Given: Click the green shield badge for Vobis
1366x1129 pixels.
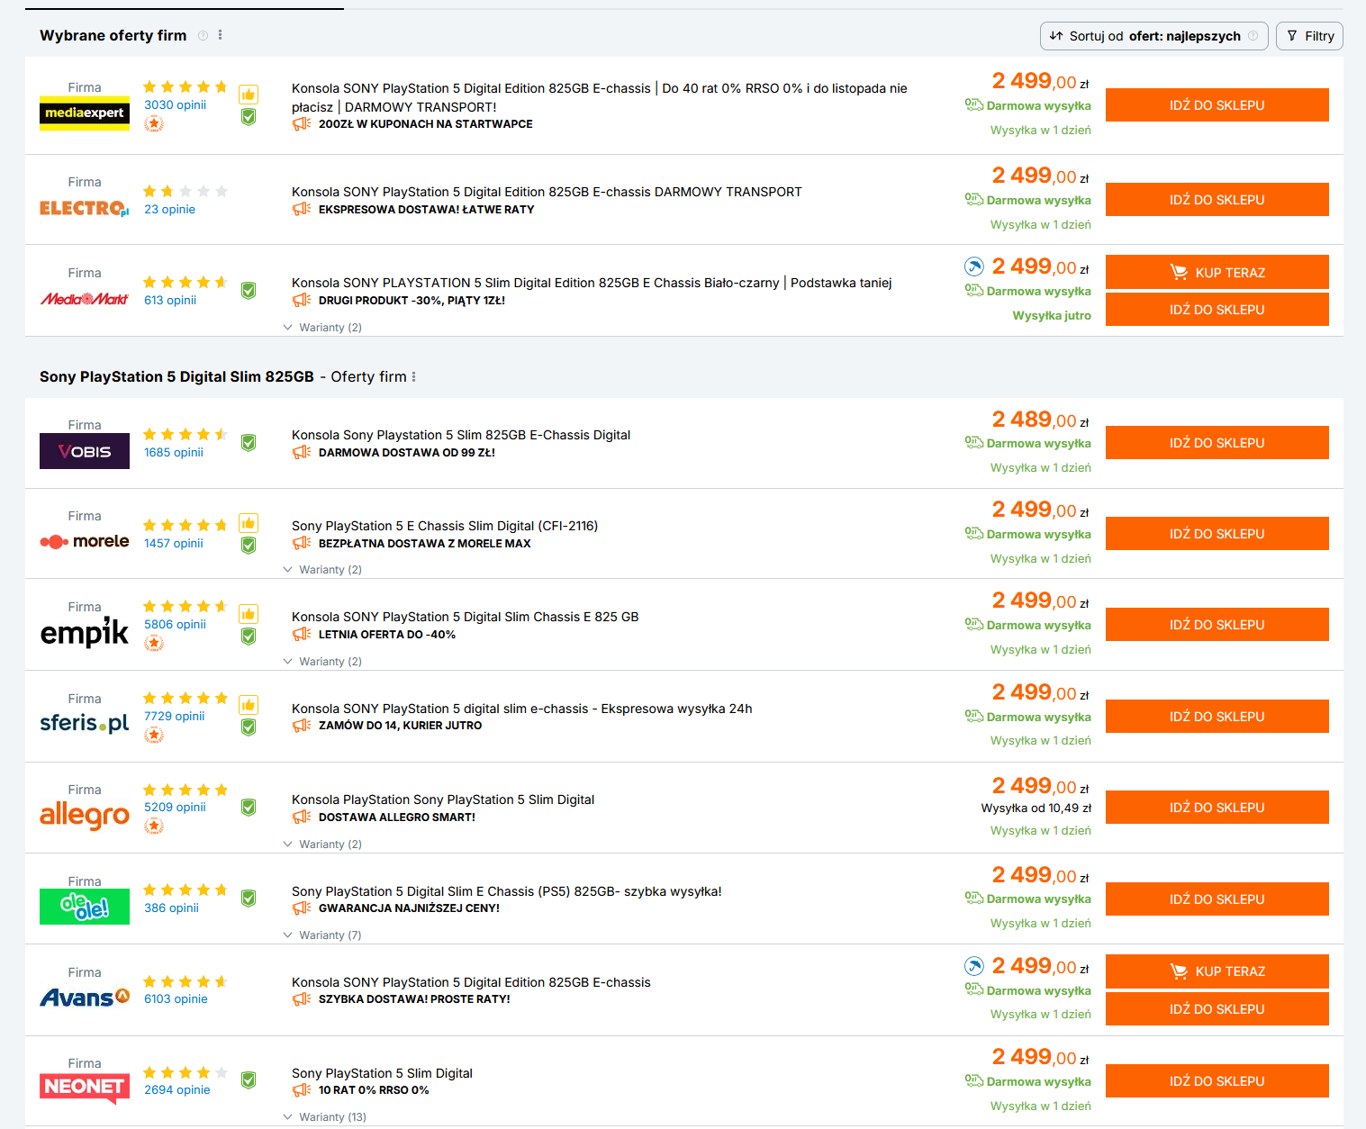Looking at the screenshot, I should [249, 442].
